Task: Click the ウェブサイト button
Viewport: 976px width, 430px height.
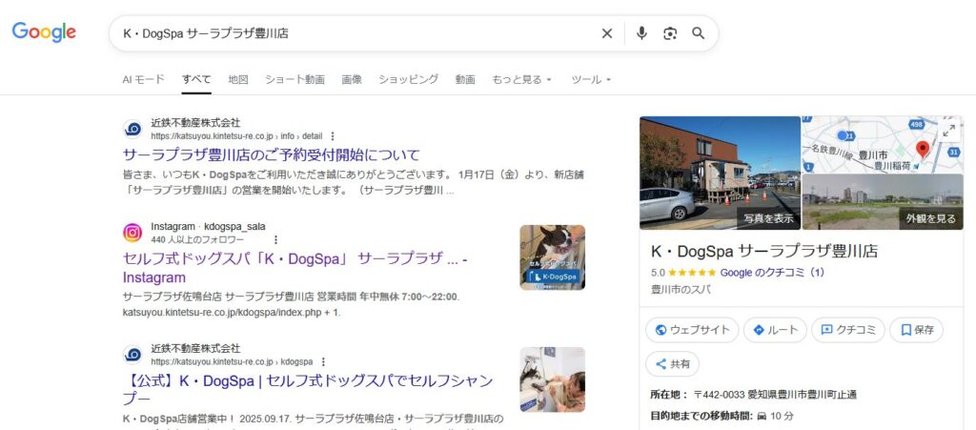Action: (x=691, y=330)
